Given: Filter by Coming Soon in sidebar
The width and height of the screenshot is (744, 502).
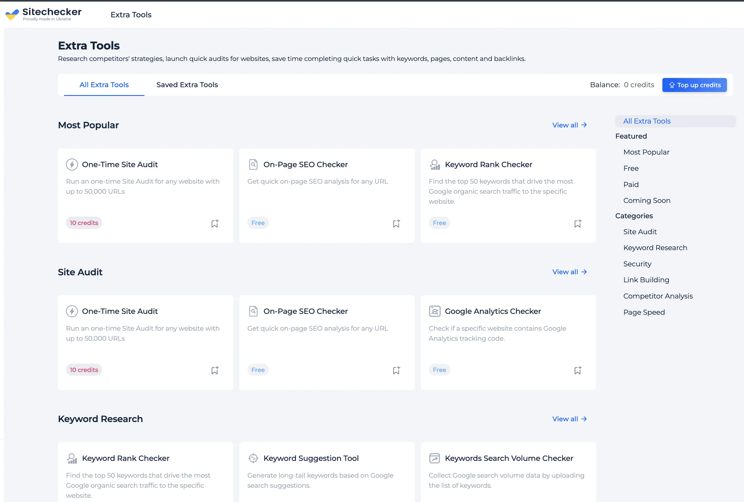Looking at the screenshot, I should coord(646,200).
